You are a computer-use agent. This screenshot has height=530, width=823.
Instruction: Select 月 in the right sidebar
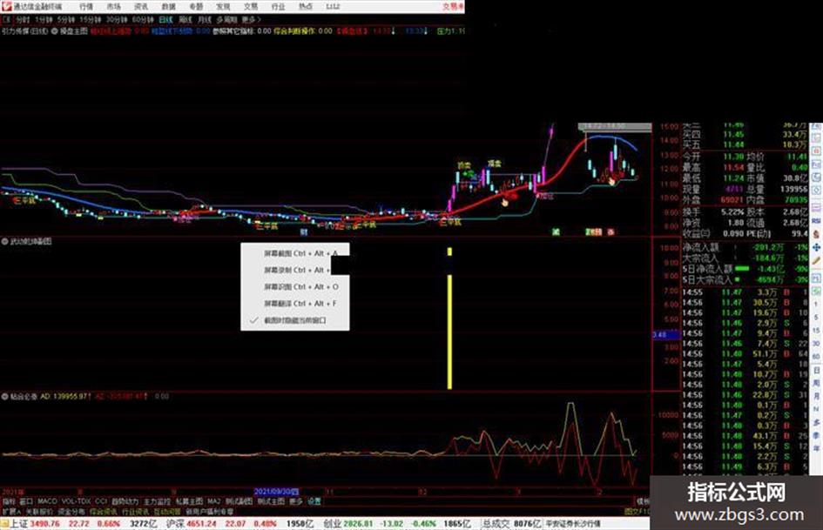[x=816, y=396]
